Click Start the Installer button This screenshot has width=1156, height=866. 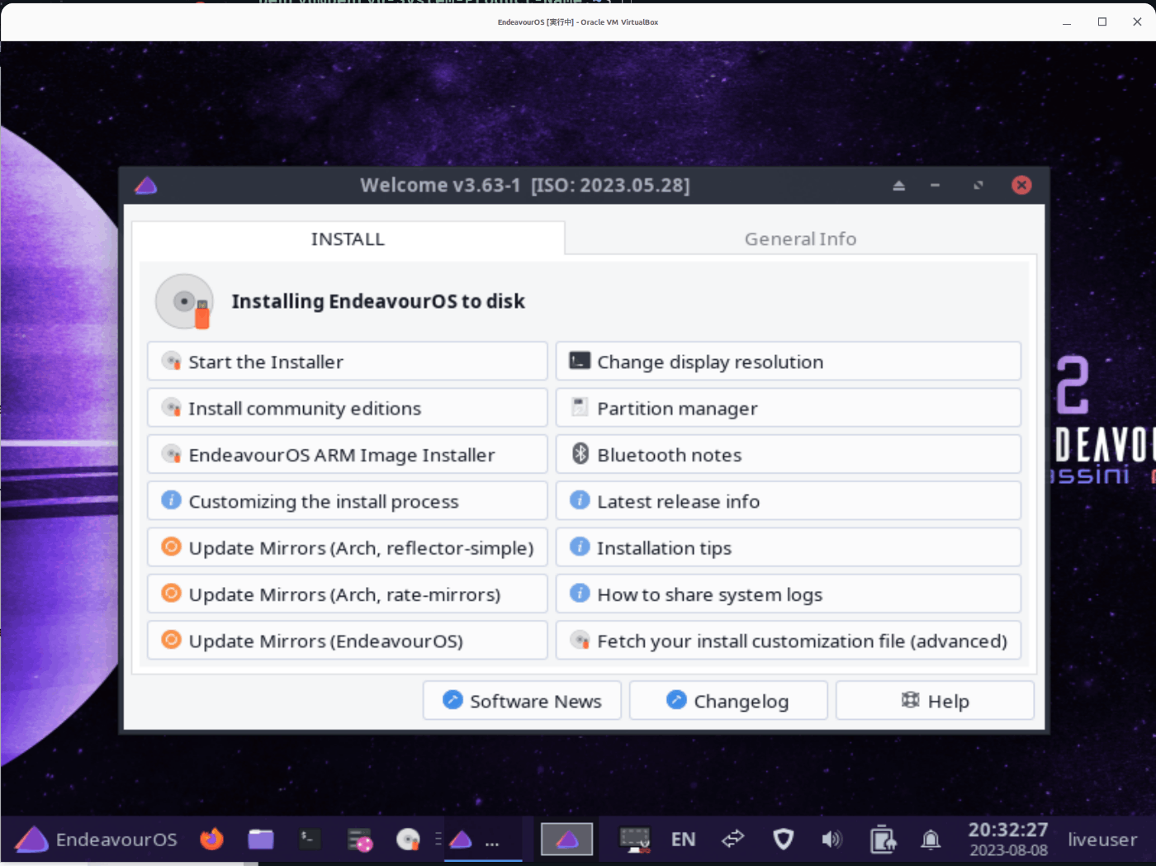pos(348,362)
